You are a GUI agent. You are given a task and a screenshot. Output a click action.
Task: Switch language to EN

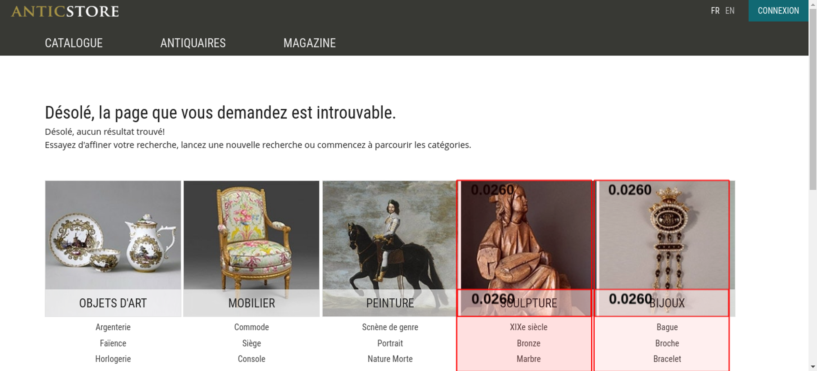point(730,11)
